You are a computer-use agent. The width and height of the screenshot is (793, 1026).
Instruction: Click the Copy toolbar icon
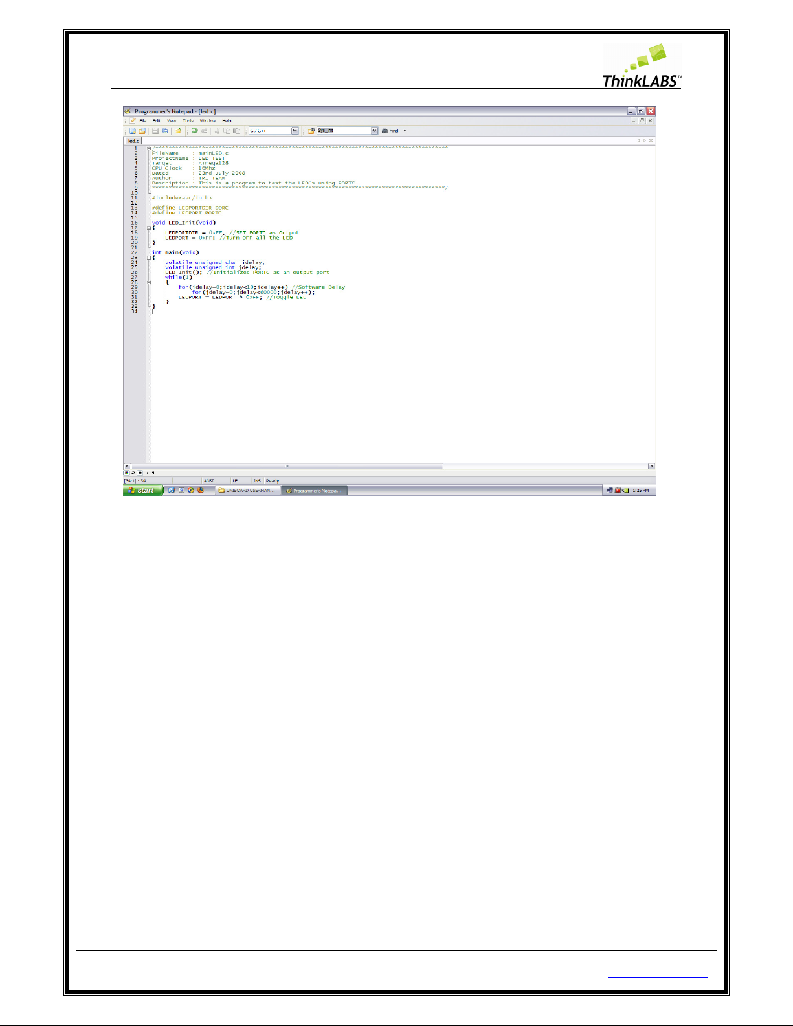pyautogui.click(x=226, y=131)
